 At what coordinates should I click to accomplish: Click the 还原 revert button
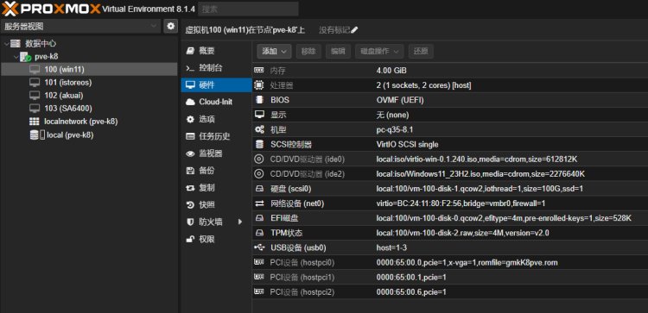(x=421, y=51)
